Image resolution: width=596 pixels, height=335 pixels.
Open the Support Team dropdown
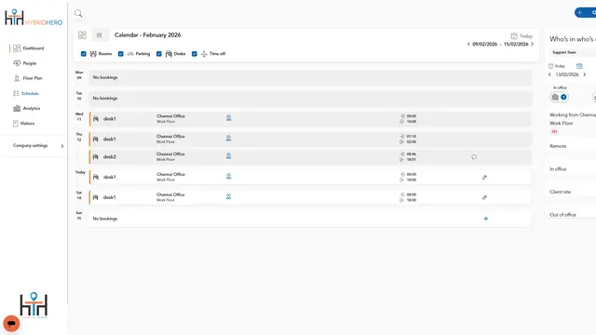click(574, 52)
